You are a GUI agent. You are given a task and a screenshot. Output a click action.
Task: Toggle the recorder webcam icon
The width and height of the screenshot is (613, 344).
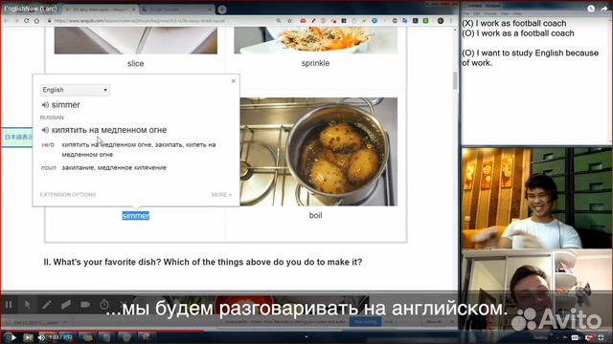[85, 305]
